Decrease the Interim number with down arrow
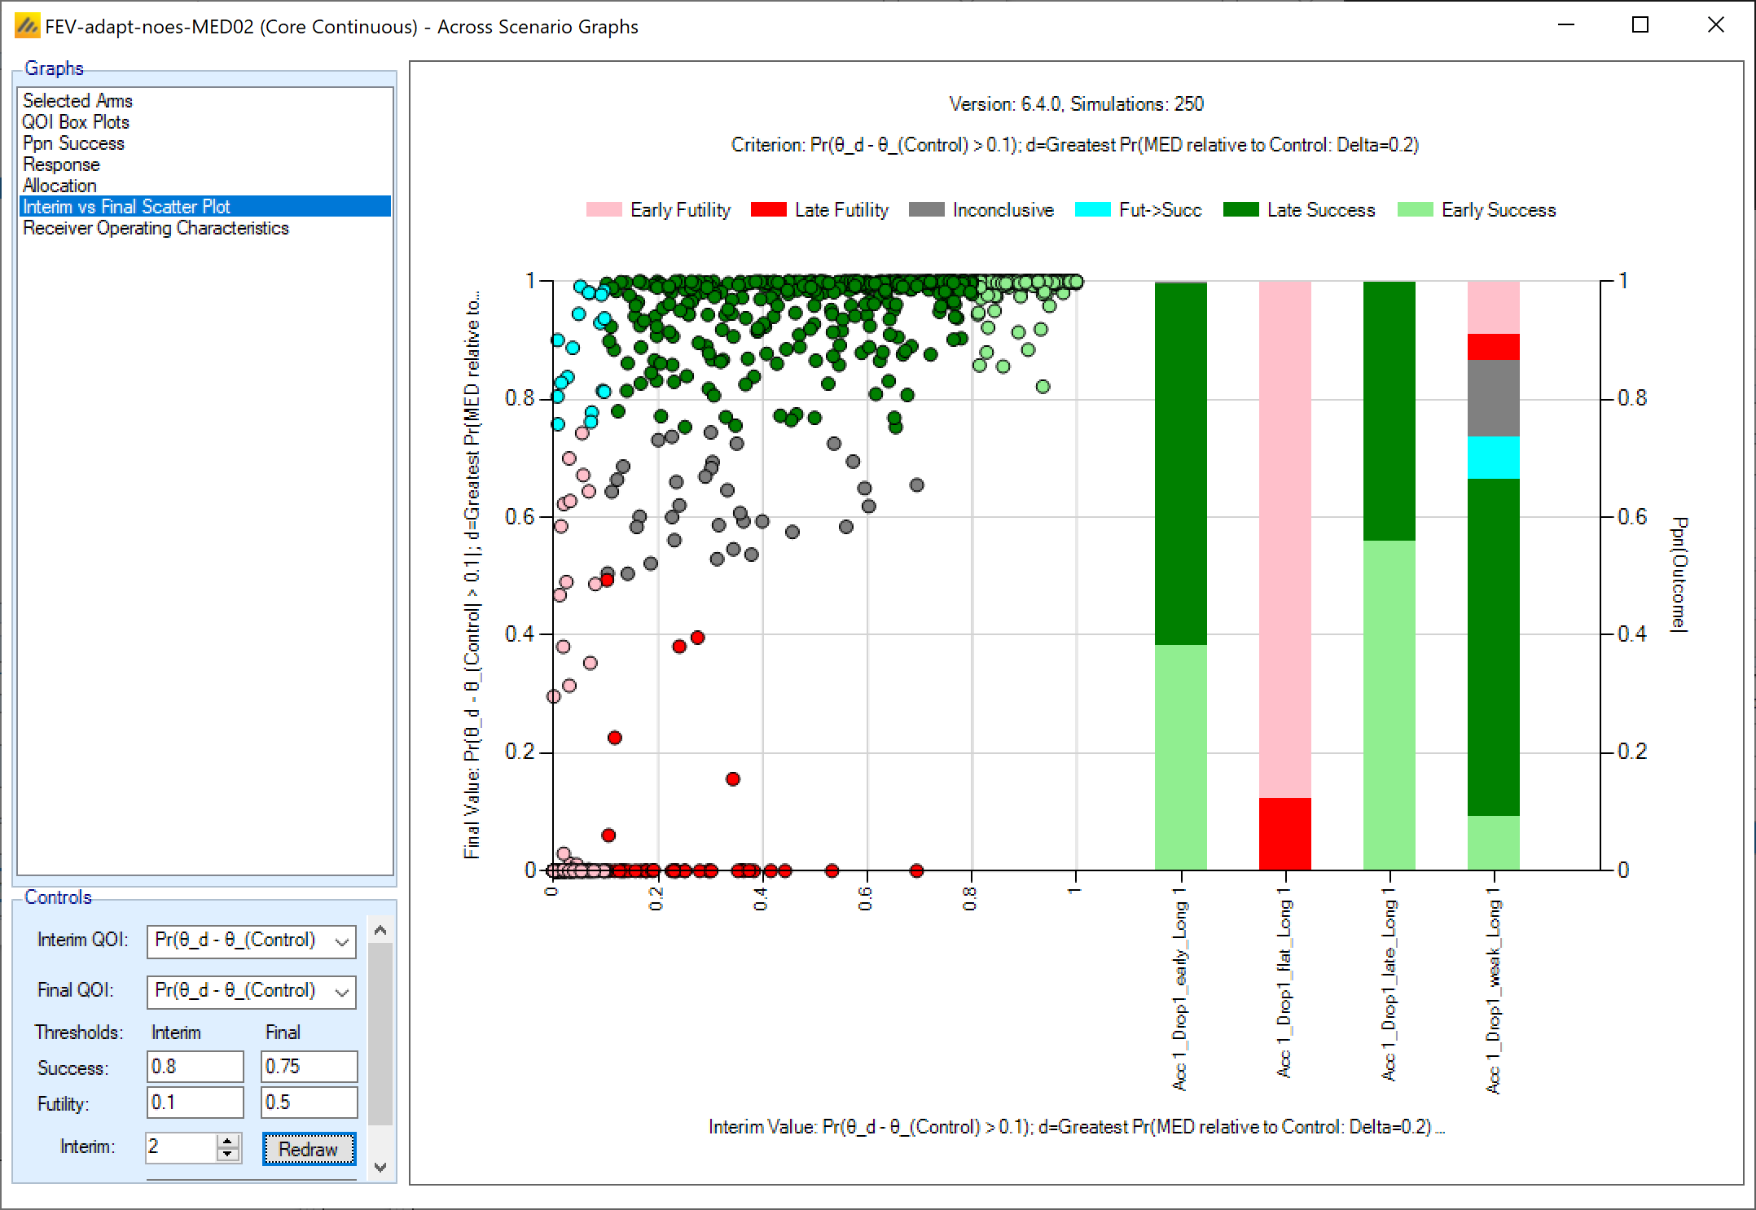The image size is (1756, 1210). [x=229, y=1155]
